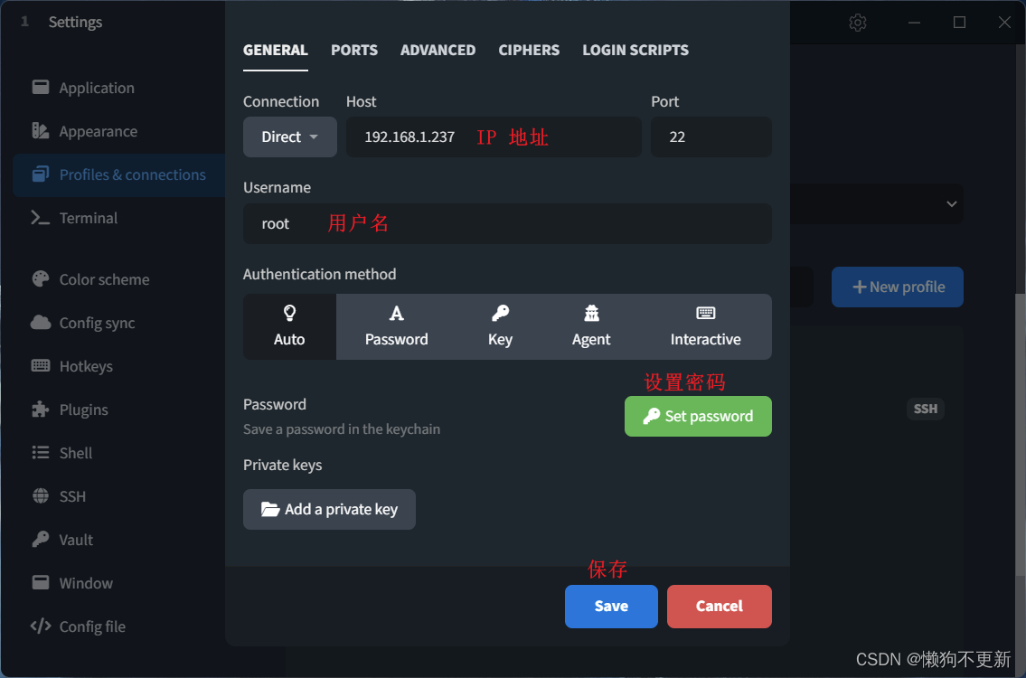
Task: Click the Shell list icon
Action: pos(41,452)
